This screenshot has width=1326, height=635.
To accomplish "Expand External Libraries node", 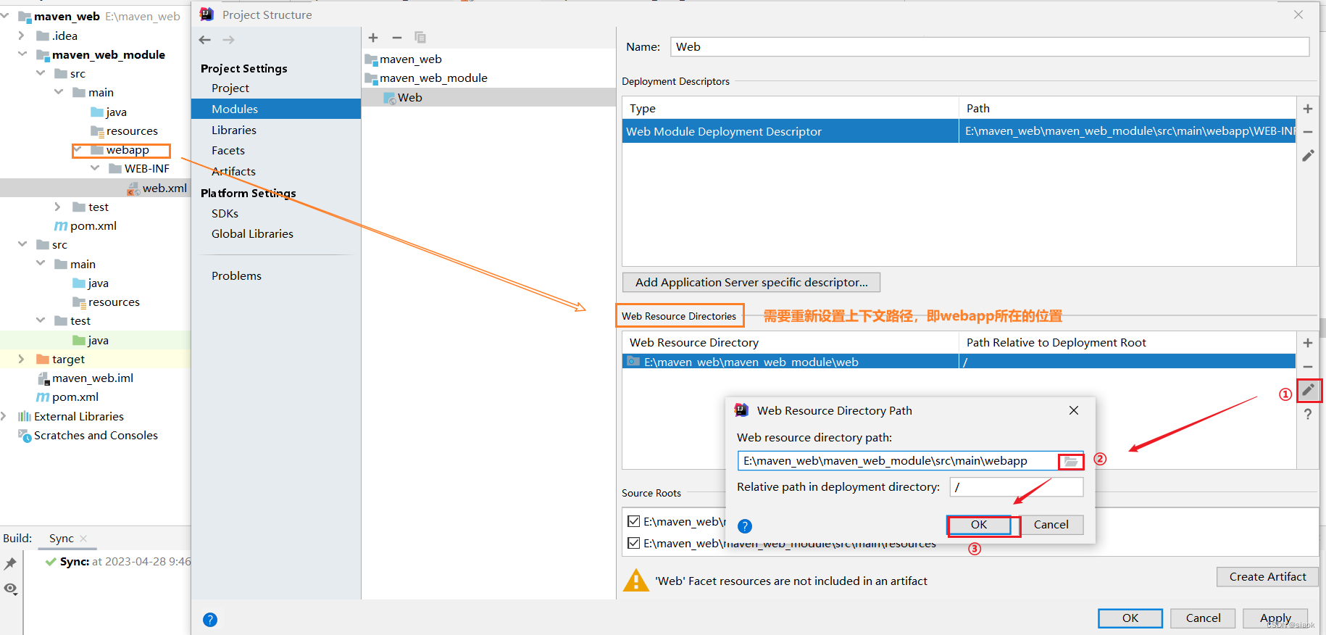I will click(4, 416).
